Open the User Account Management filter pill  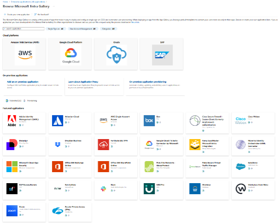click(83, 29)
